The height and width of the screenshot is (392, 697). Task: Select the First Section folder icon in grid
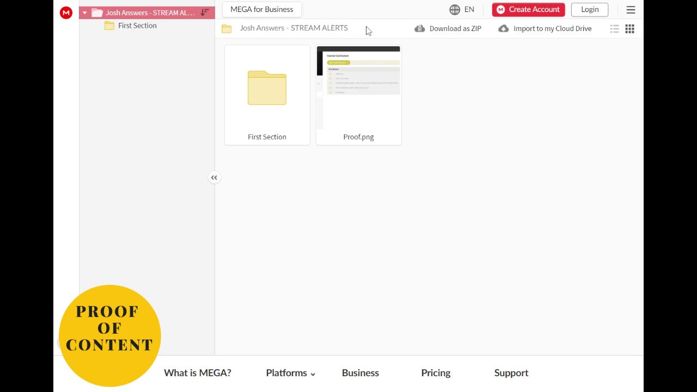point(267,88)
